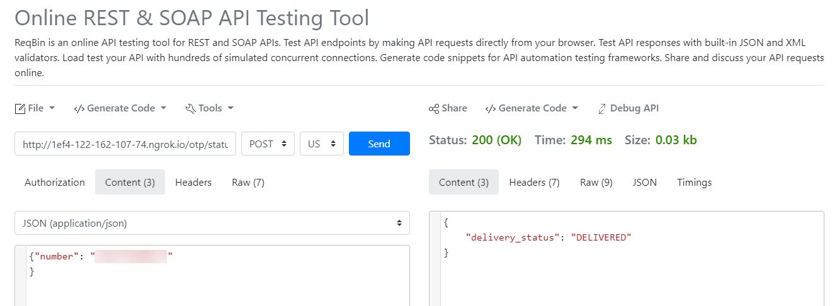Share the API request
837x306 pixels.
coord(448,108)
